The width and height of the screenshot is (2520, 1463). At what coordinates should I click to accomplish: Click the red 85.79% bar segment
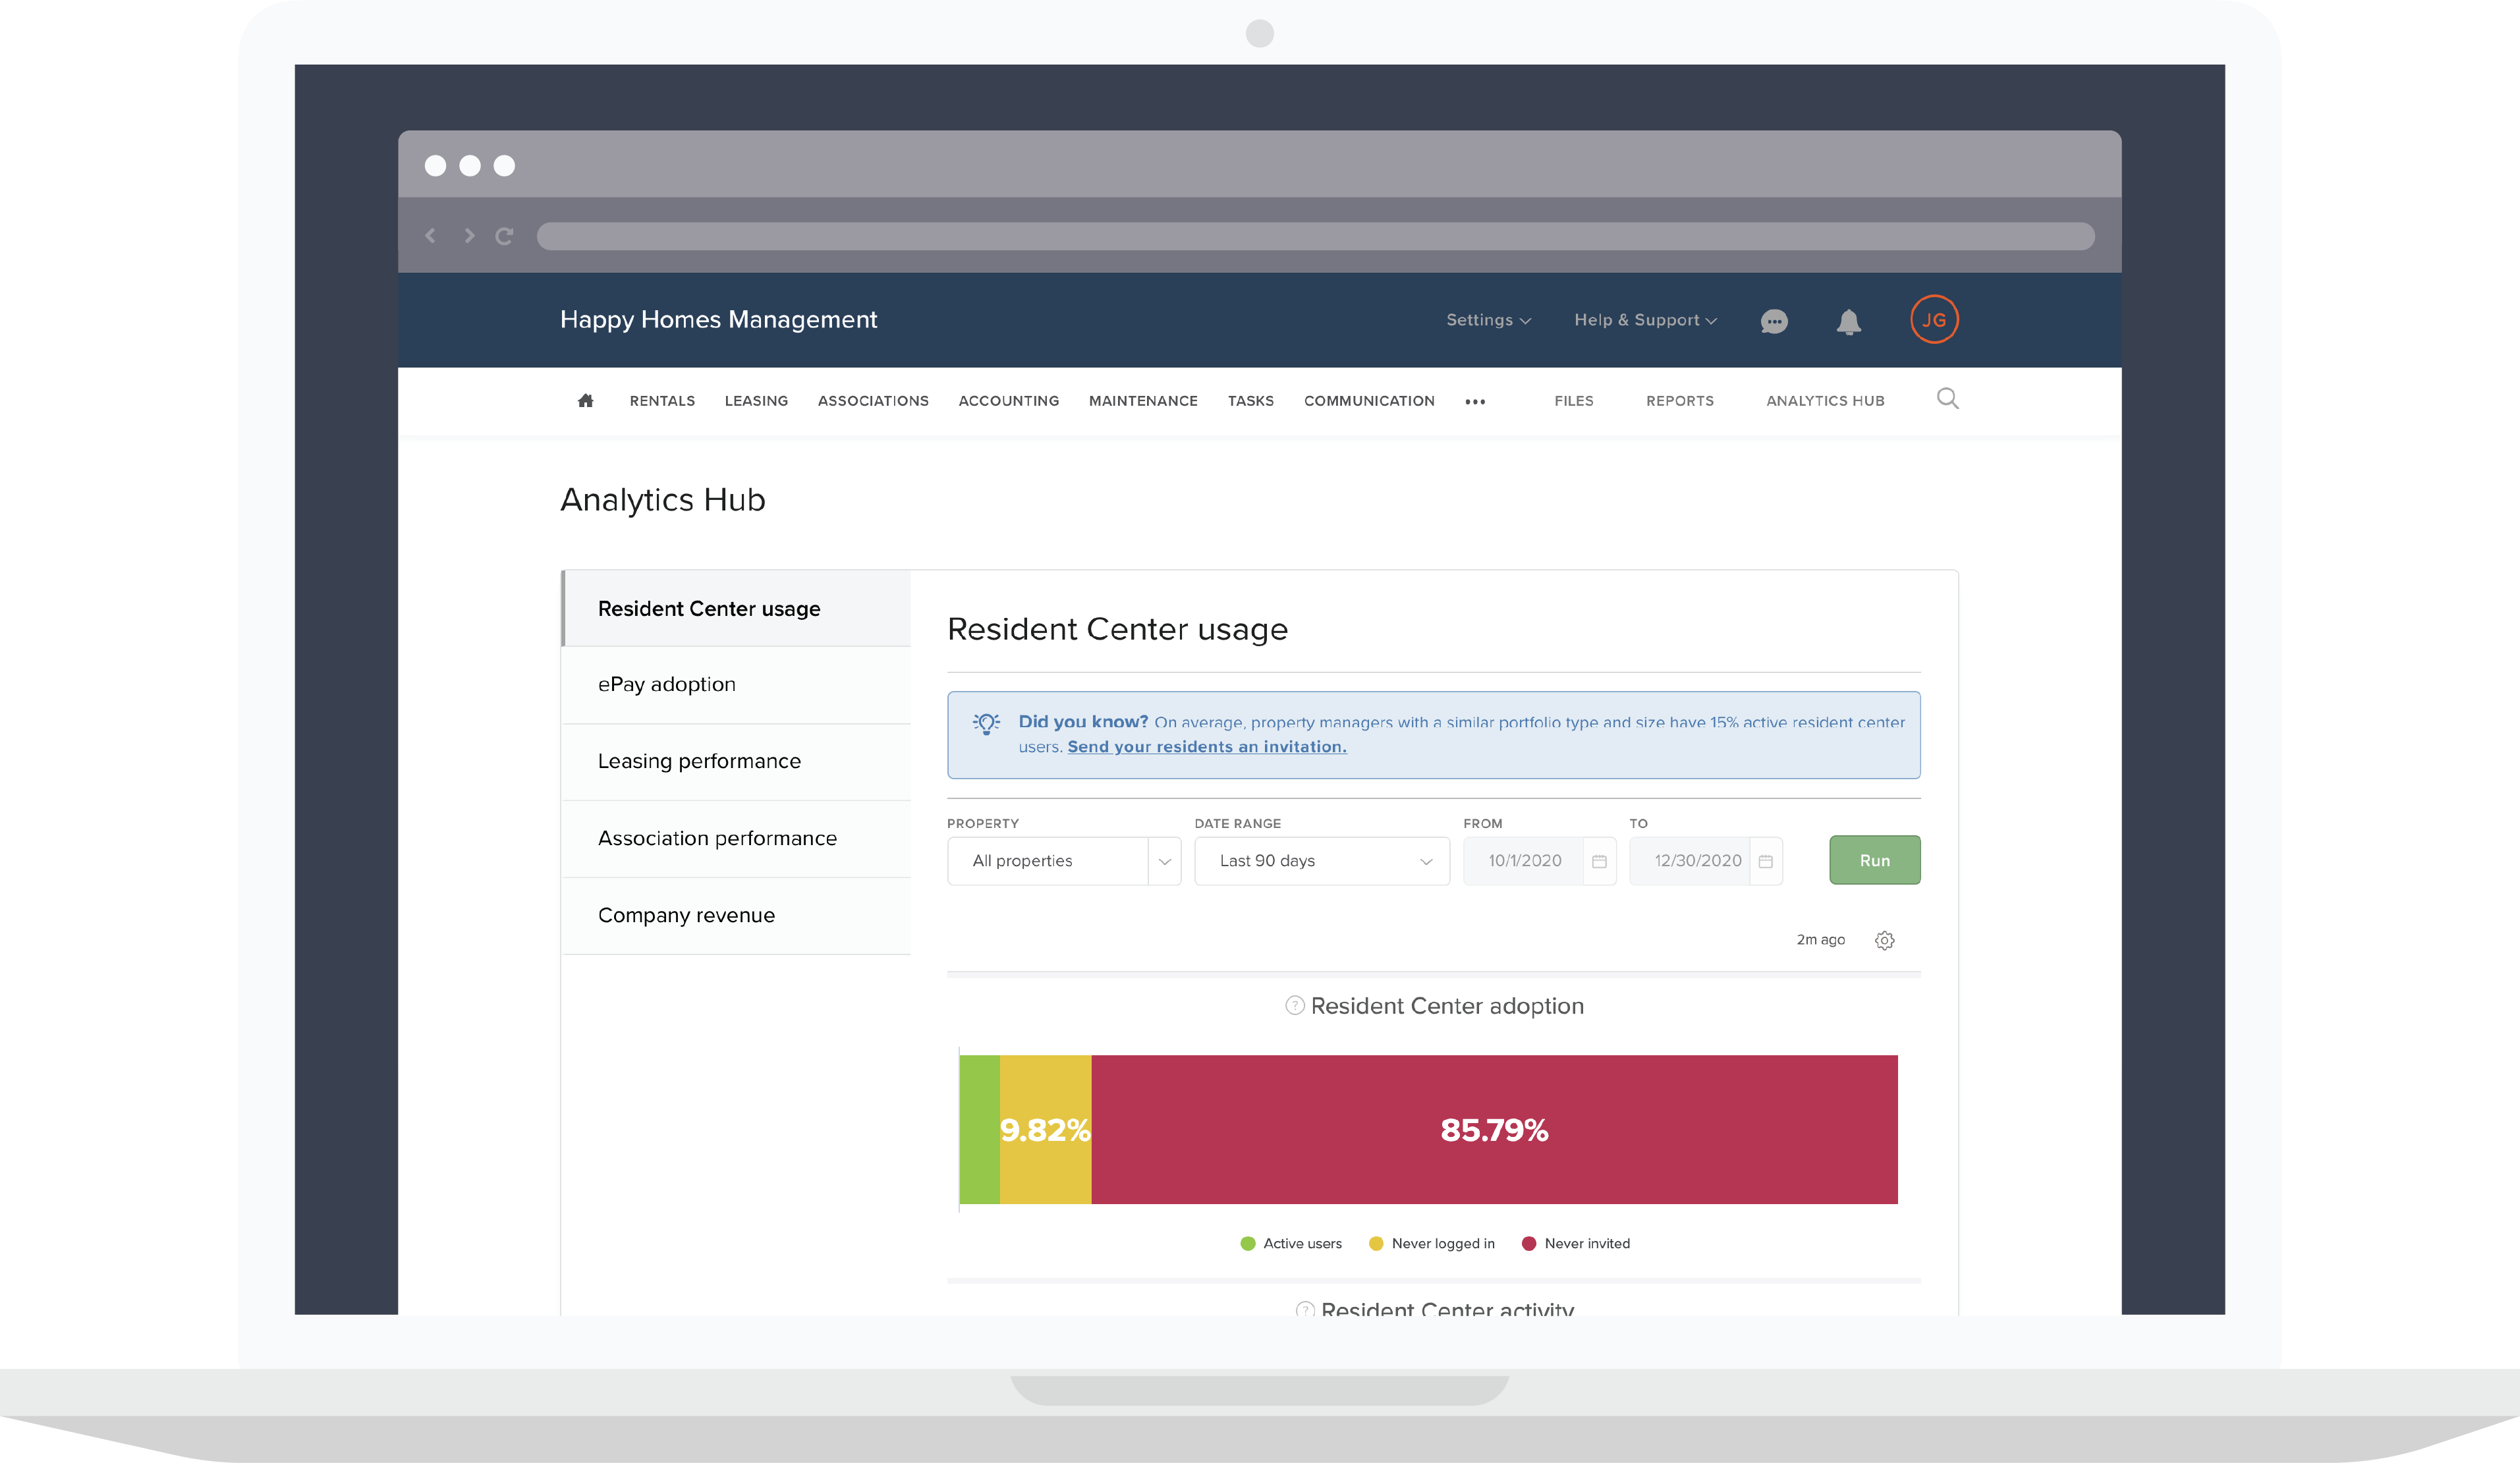pos(1495,1130)
